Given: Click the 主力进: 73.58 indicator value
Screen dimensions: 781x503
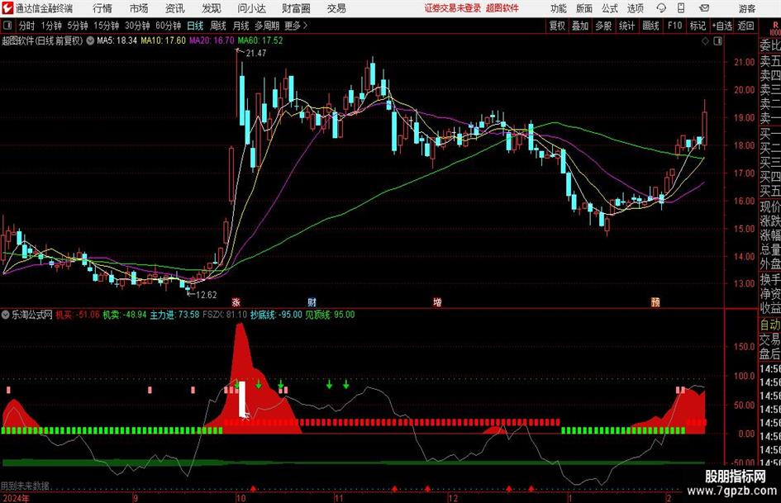Looking at the screenshot, I should point(175,315).
